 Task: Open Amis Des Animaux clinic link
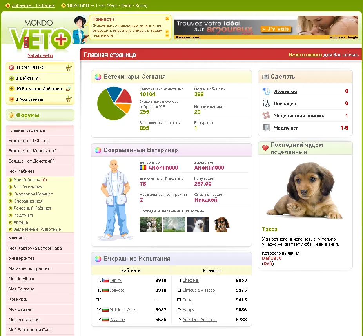[199, 320]
